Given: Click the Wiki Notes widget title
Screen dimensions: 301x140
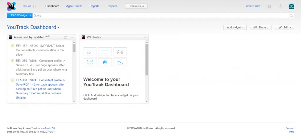Looking at the screenshot, I should pos(94,37).
